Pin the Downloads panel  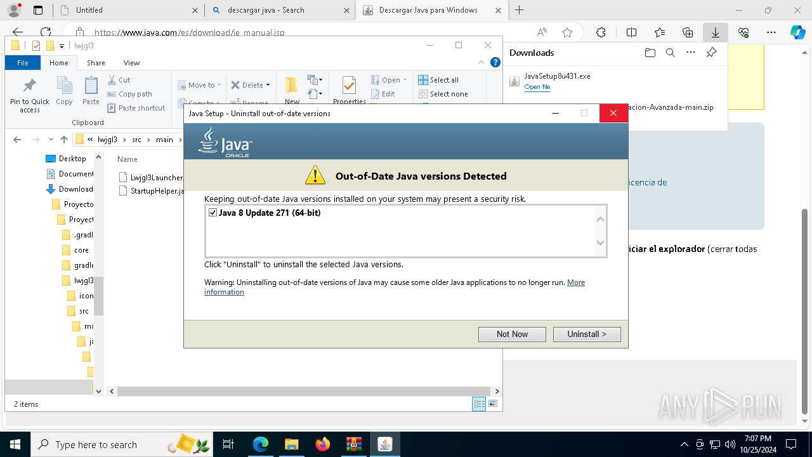click(711, 53)
